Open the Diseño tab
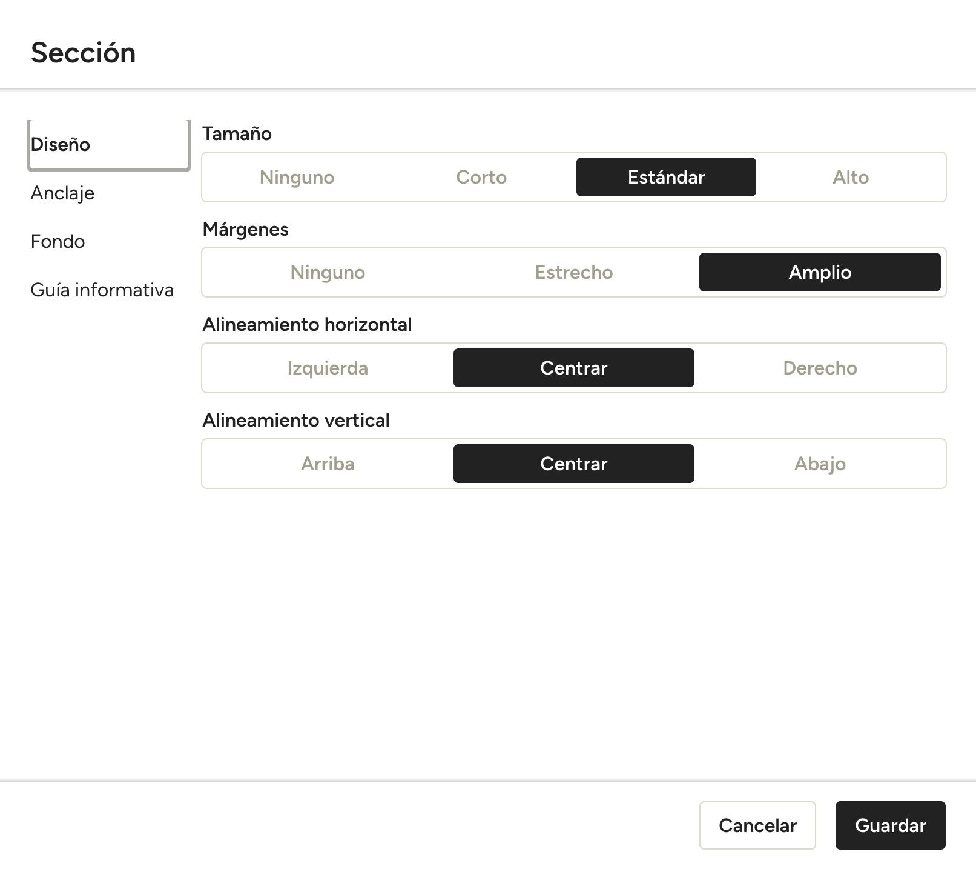976x886 pixels. (109, 145)
